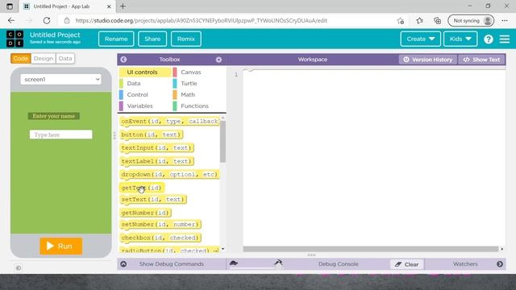Open a new browser tab
Image resolution: width=516 pixels, height=290 pixels.
pyautogui.click(x=123, y=6)
